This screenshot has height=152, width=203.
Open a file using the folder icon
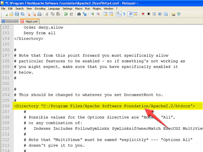click(11, 14)
